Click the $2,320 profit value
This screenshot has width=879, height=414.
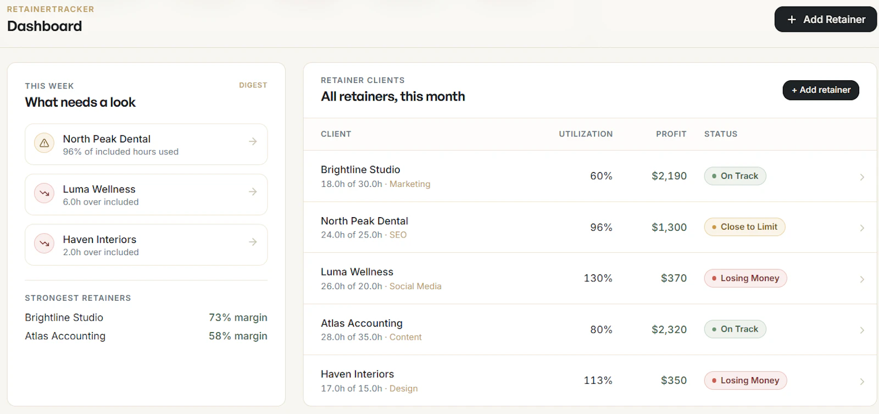669,329
